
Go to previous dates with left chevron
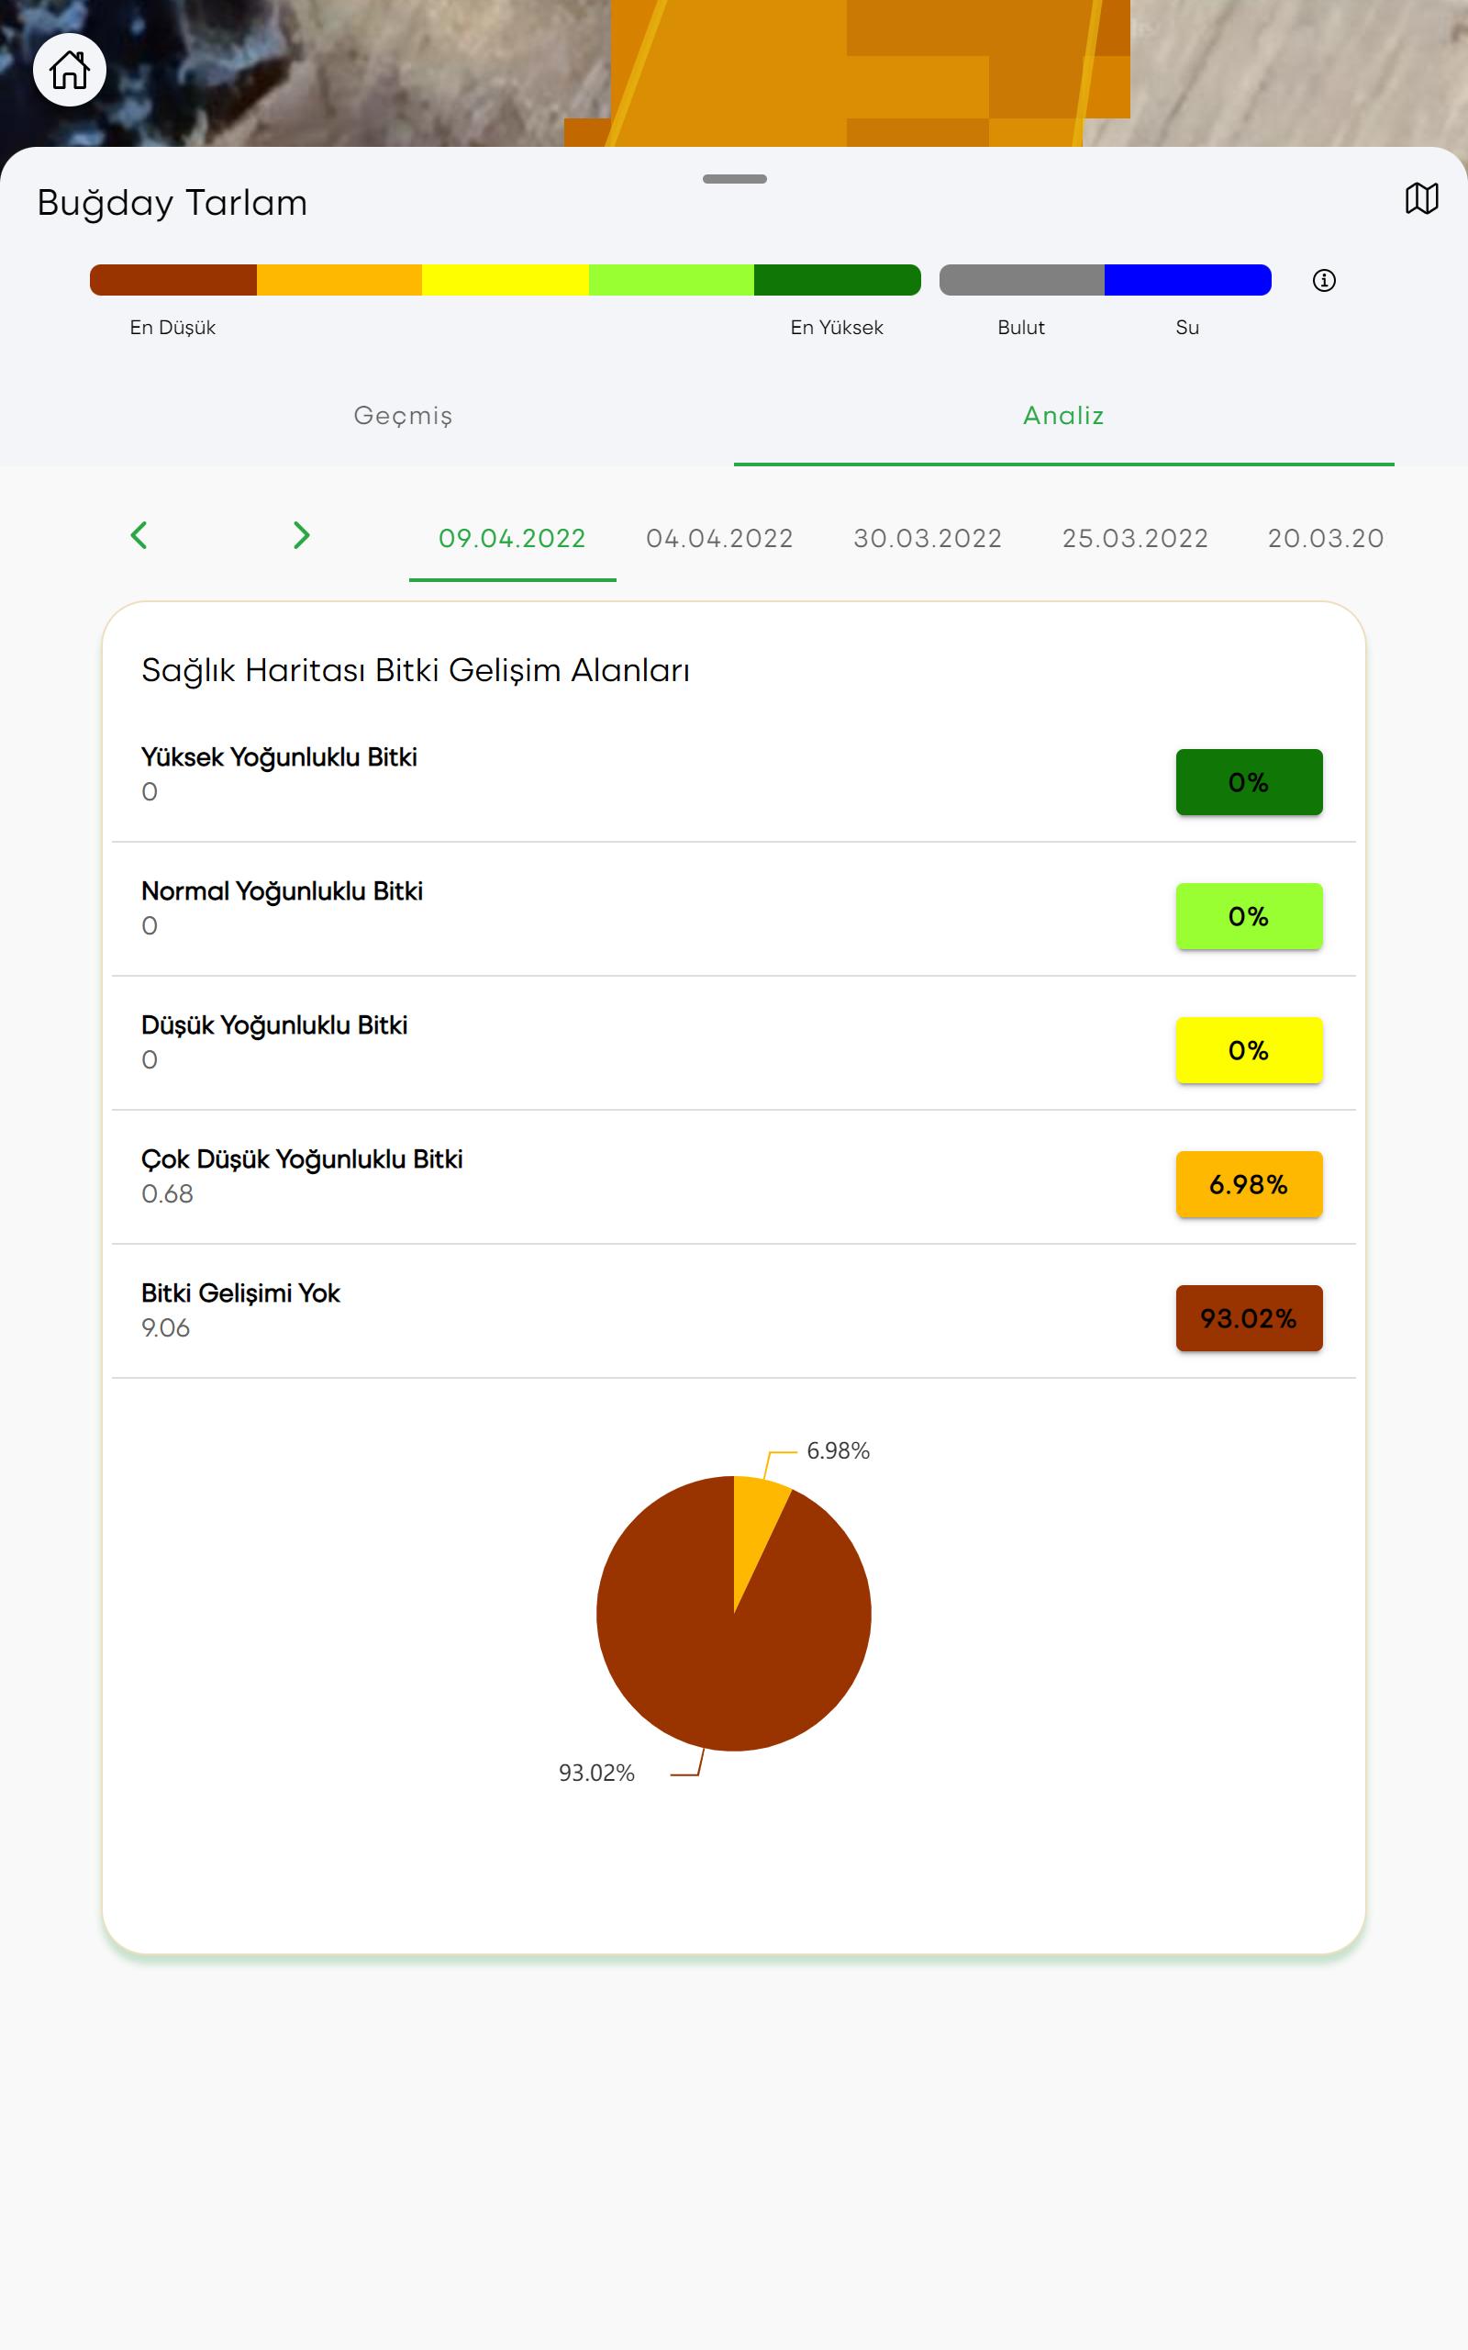139,535
